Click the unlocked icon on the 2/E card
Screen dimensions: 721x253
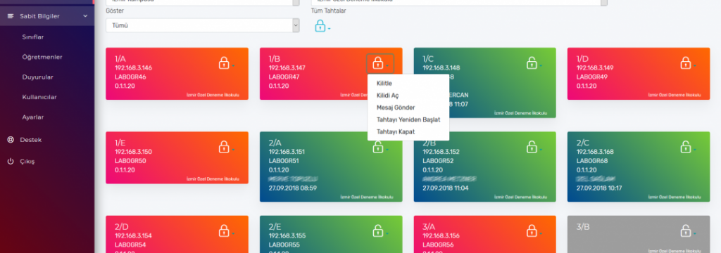(377, 231)
